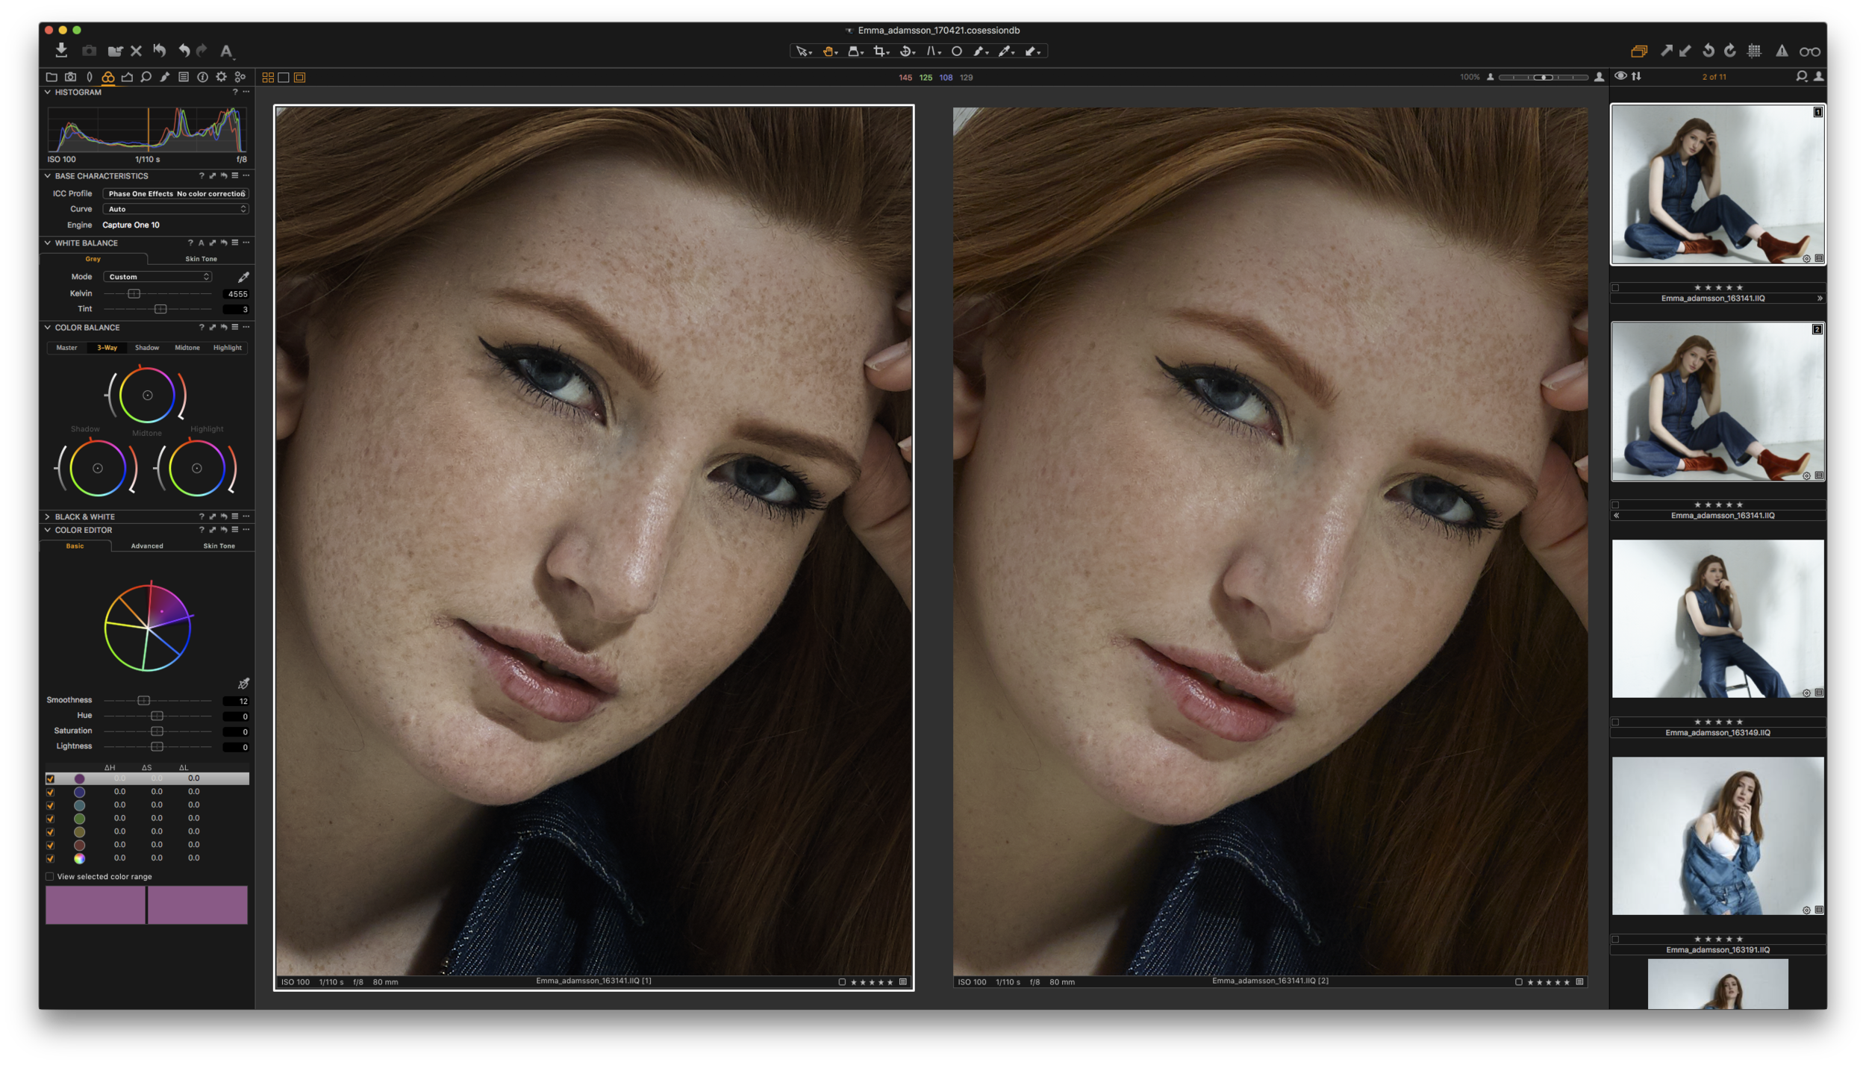The image size is (1866, 1065).
Task: Switch to the Lens tool tab
Action: point(90,77)
